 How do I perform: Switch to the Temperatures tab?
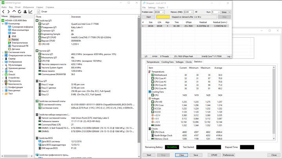[153, 62]
